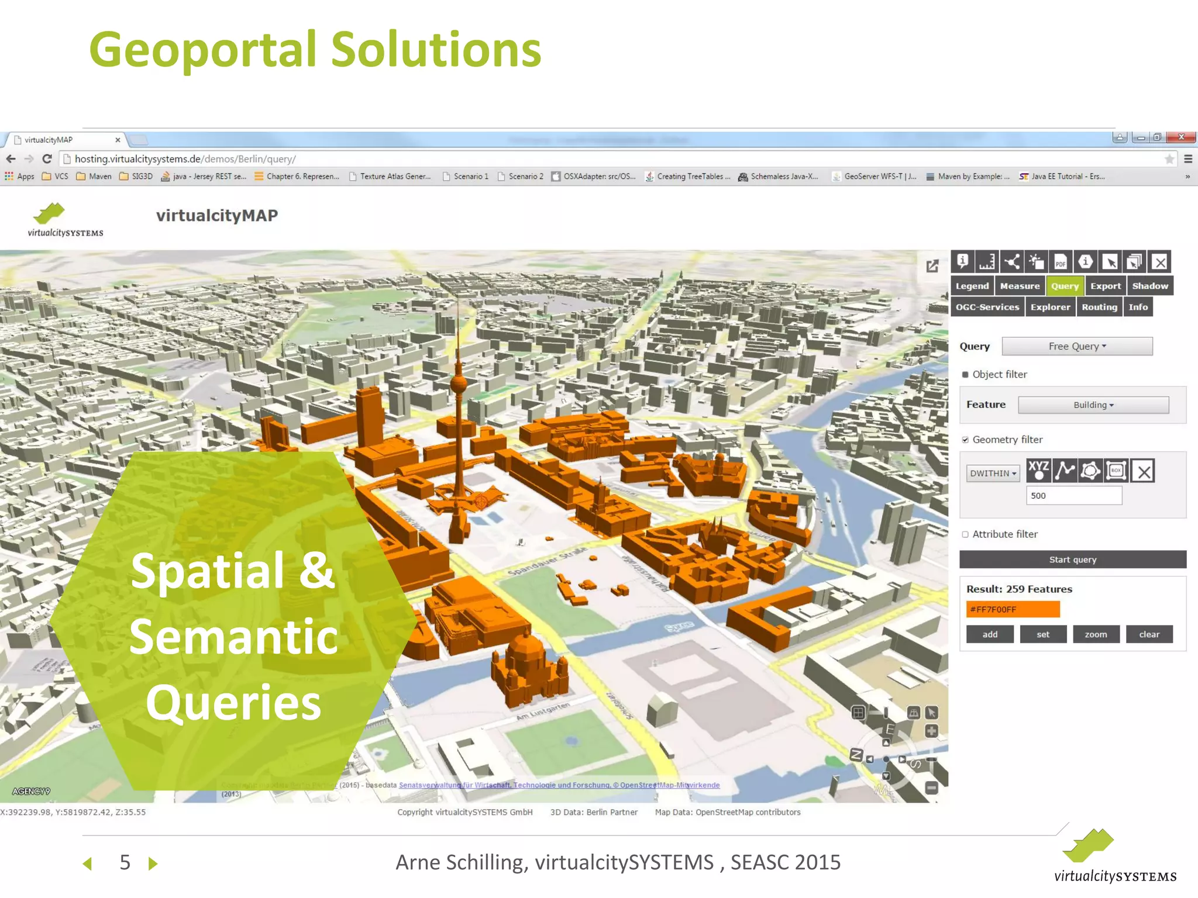Open the Legend tab
The height and width of the screenshot is (898, 1198).
(972, 286)
